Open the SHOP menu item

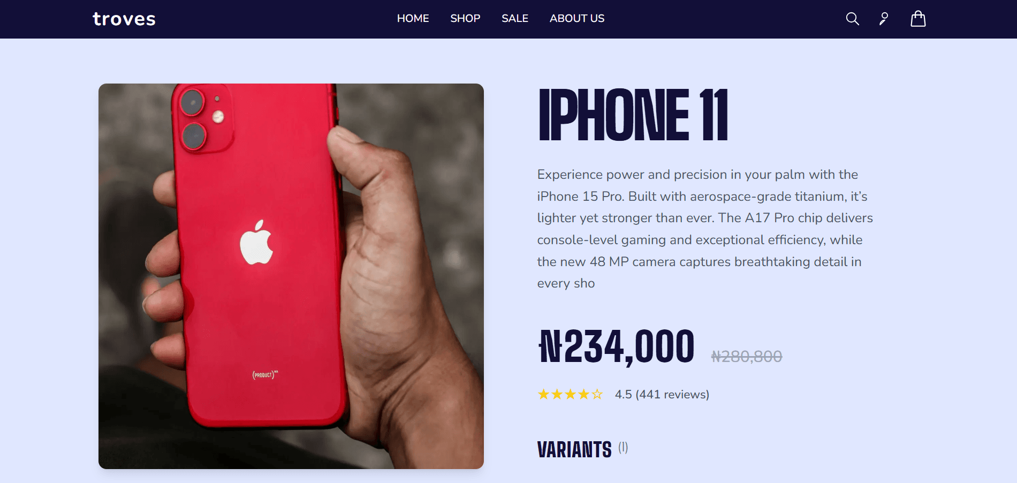click(x=465, y=19)
